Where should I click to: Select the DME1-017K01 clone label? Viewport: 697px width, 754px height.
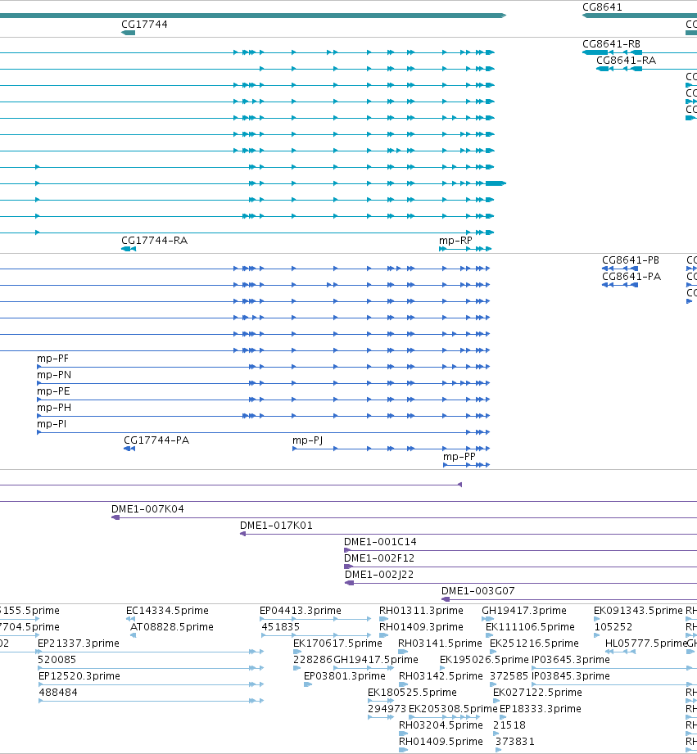click(x=276, y=525)
